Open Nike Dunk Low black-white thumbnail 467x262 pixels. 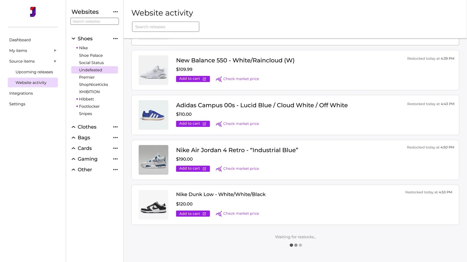point(154,205)
